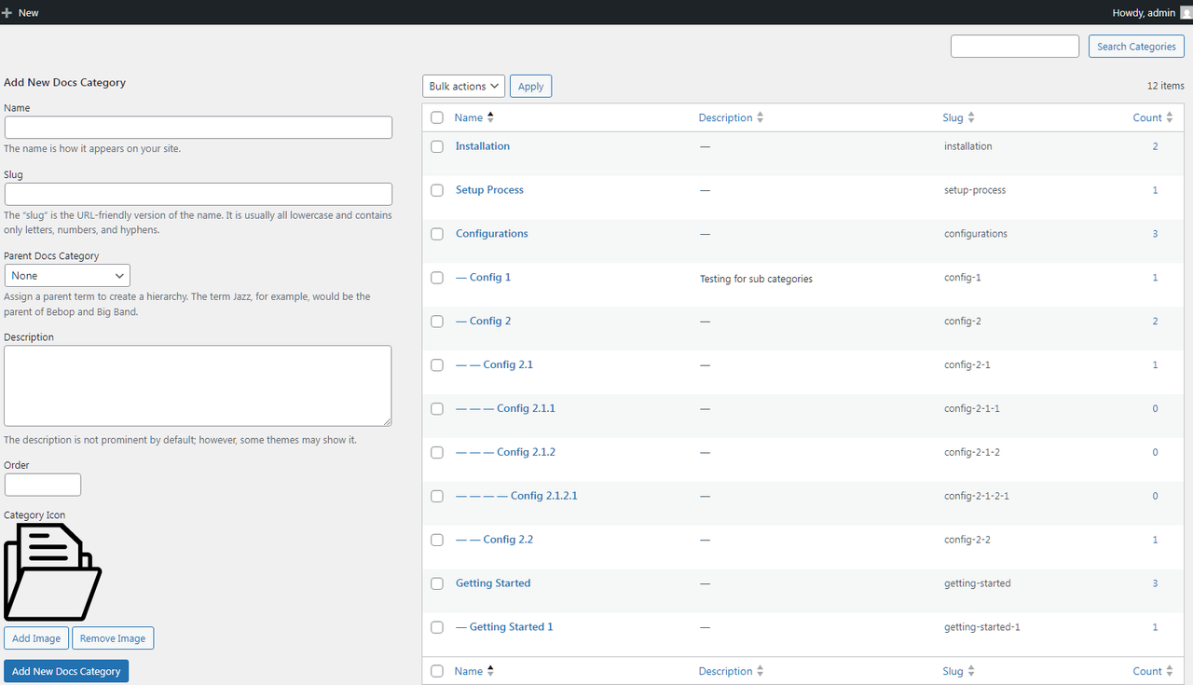This screenshot has height=685, width=1193.
Task: Click the Search Categories button
Action: tap(1136, 46)
